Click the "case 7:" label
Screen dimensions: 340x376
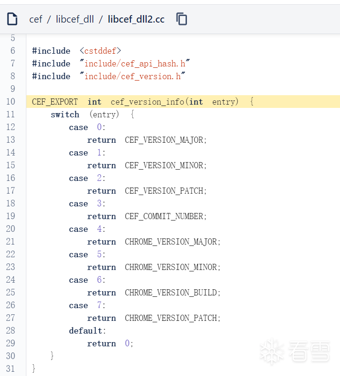click(x=87, y=305)
